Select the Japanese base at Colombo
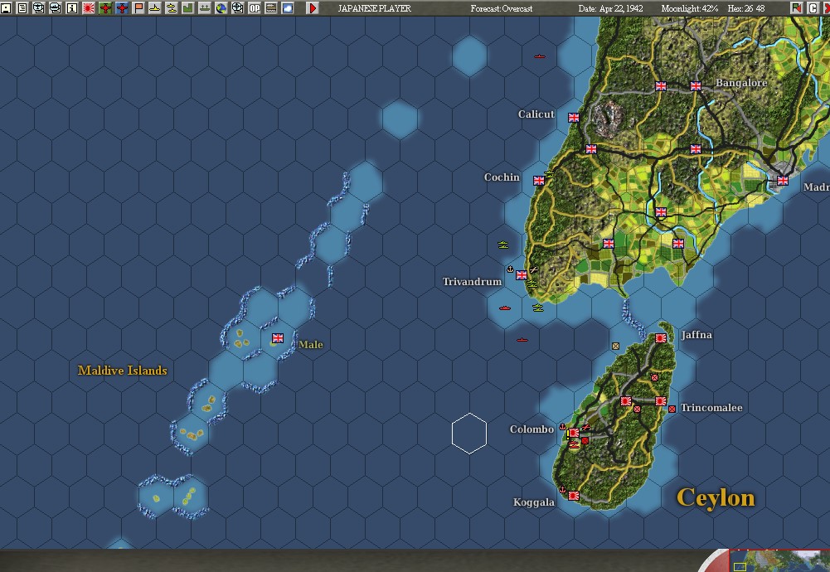Viewport: 830px width, 572px height. (x=574, y=433)
